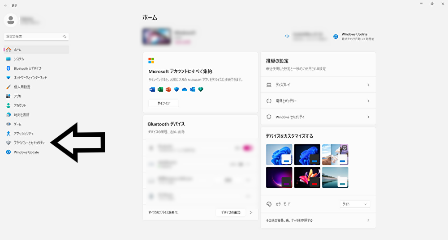The height and width of the screenshot is (240, 448).
Task: Click the デバイスをカスタマイズする heading
Action: click(289, 136)
